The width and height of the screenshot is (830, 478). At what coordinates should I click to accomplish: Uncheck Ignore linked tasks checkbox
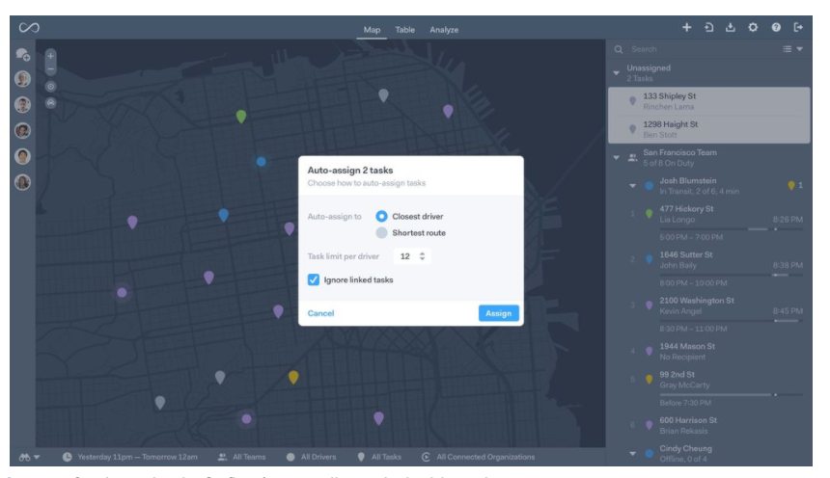pos(314,279)
